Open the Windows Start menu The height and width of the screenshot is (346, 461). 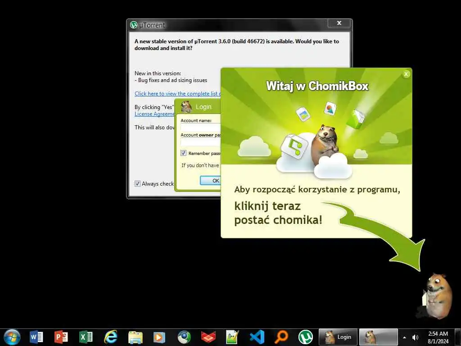pyautogui.click(x=12, y=337)
